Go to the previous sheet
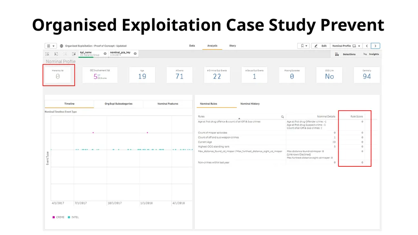The height and width of the screenshot is (235, 418). point(367,46)
